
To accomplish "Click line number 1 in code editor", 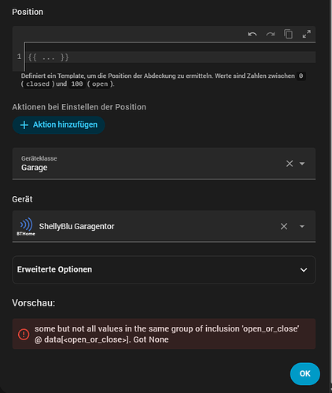I will coord(19,57).
